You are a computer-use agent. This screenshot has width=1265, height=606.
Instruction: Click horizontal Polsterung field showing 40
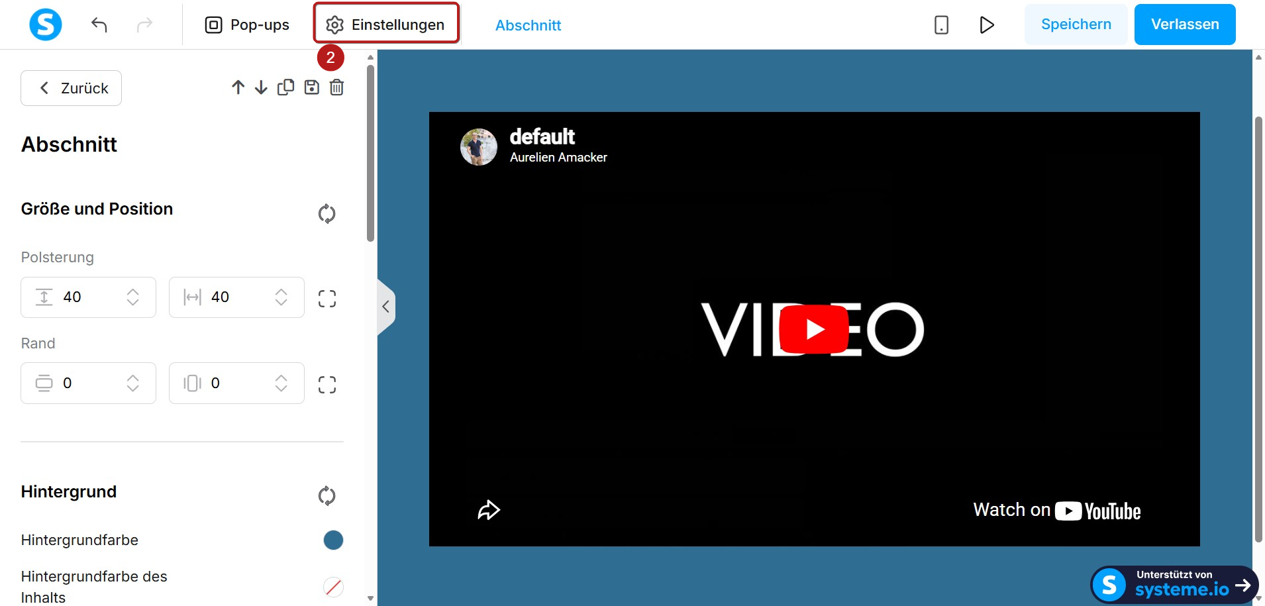236,297
